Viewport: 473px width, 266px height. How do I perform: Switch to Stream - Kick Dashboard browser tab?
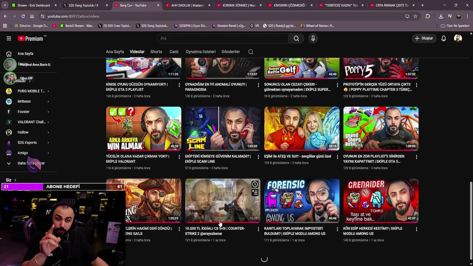pos(33,5)
